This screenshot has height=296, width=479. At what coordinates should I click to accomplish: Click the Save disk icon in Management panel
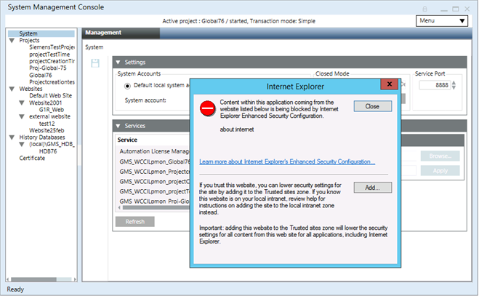[x=95, y=64]
